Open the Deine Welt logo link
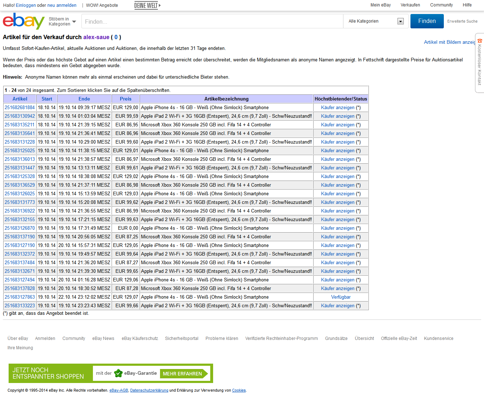Viewport: 484px width, 411px height. point(147,5)
